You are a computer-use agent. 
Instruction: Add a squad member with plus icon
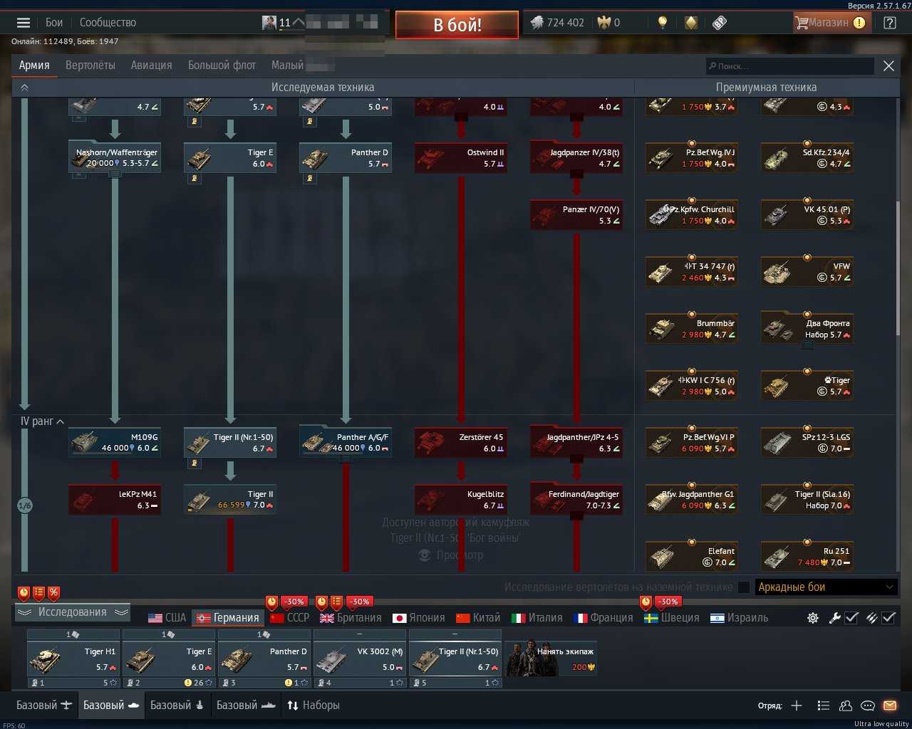tap(797, 706)
